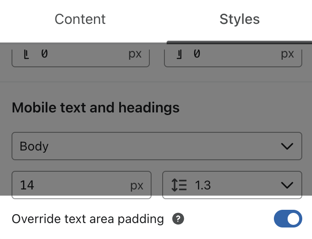Disable the Override text area padding toggle
This screenshot has width=312, height=239.
coord(288,219)
